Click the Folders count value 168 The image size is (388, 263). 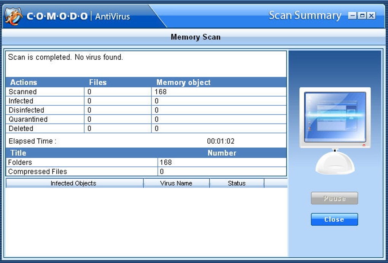(x=166, y=162)
